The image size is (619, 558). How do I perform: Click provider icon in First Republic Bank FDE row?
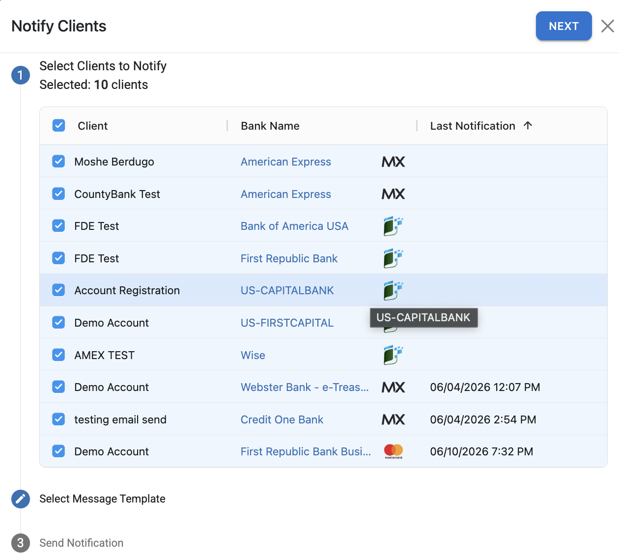point(393,258)
